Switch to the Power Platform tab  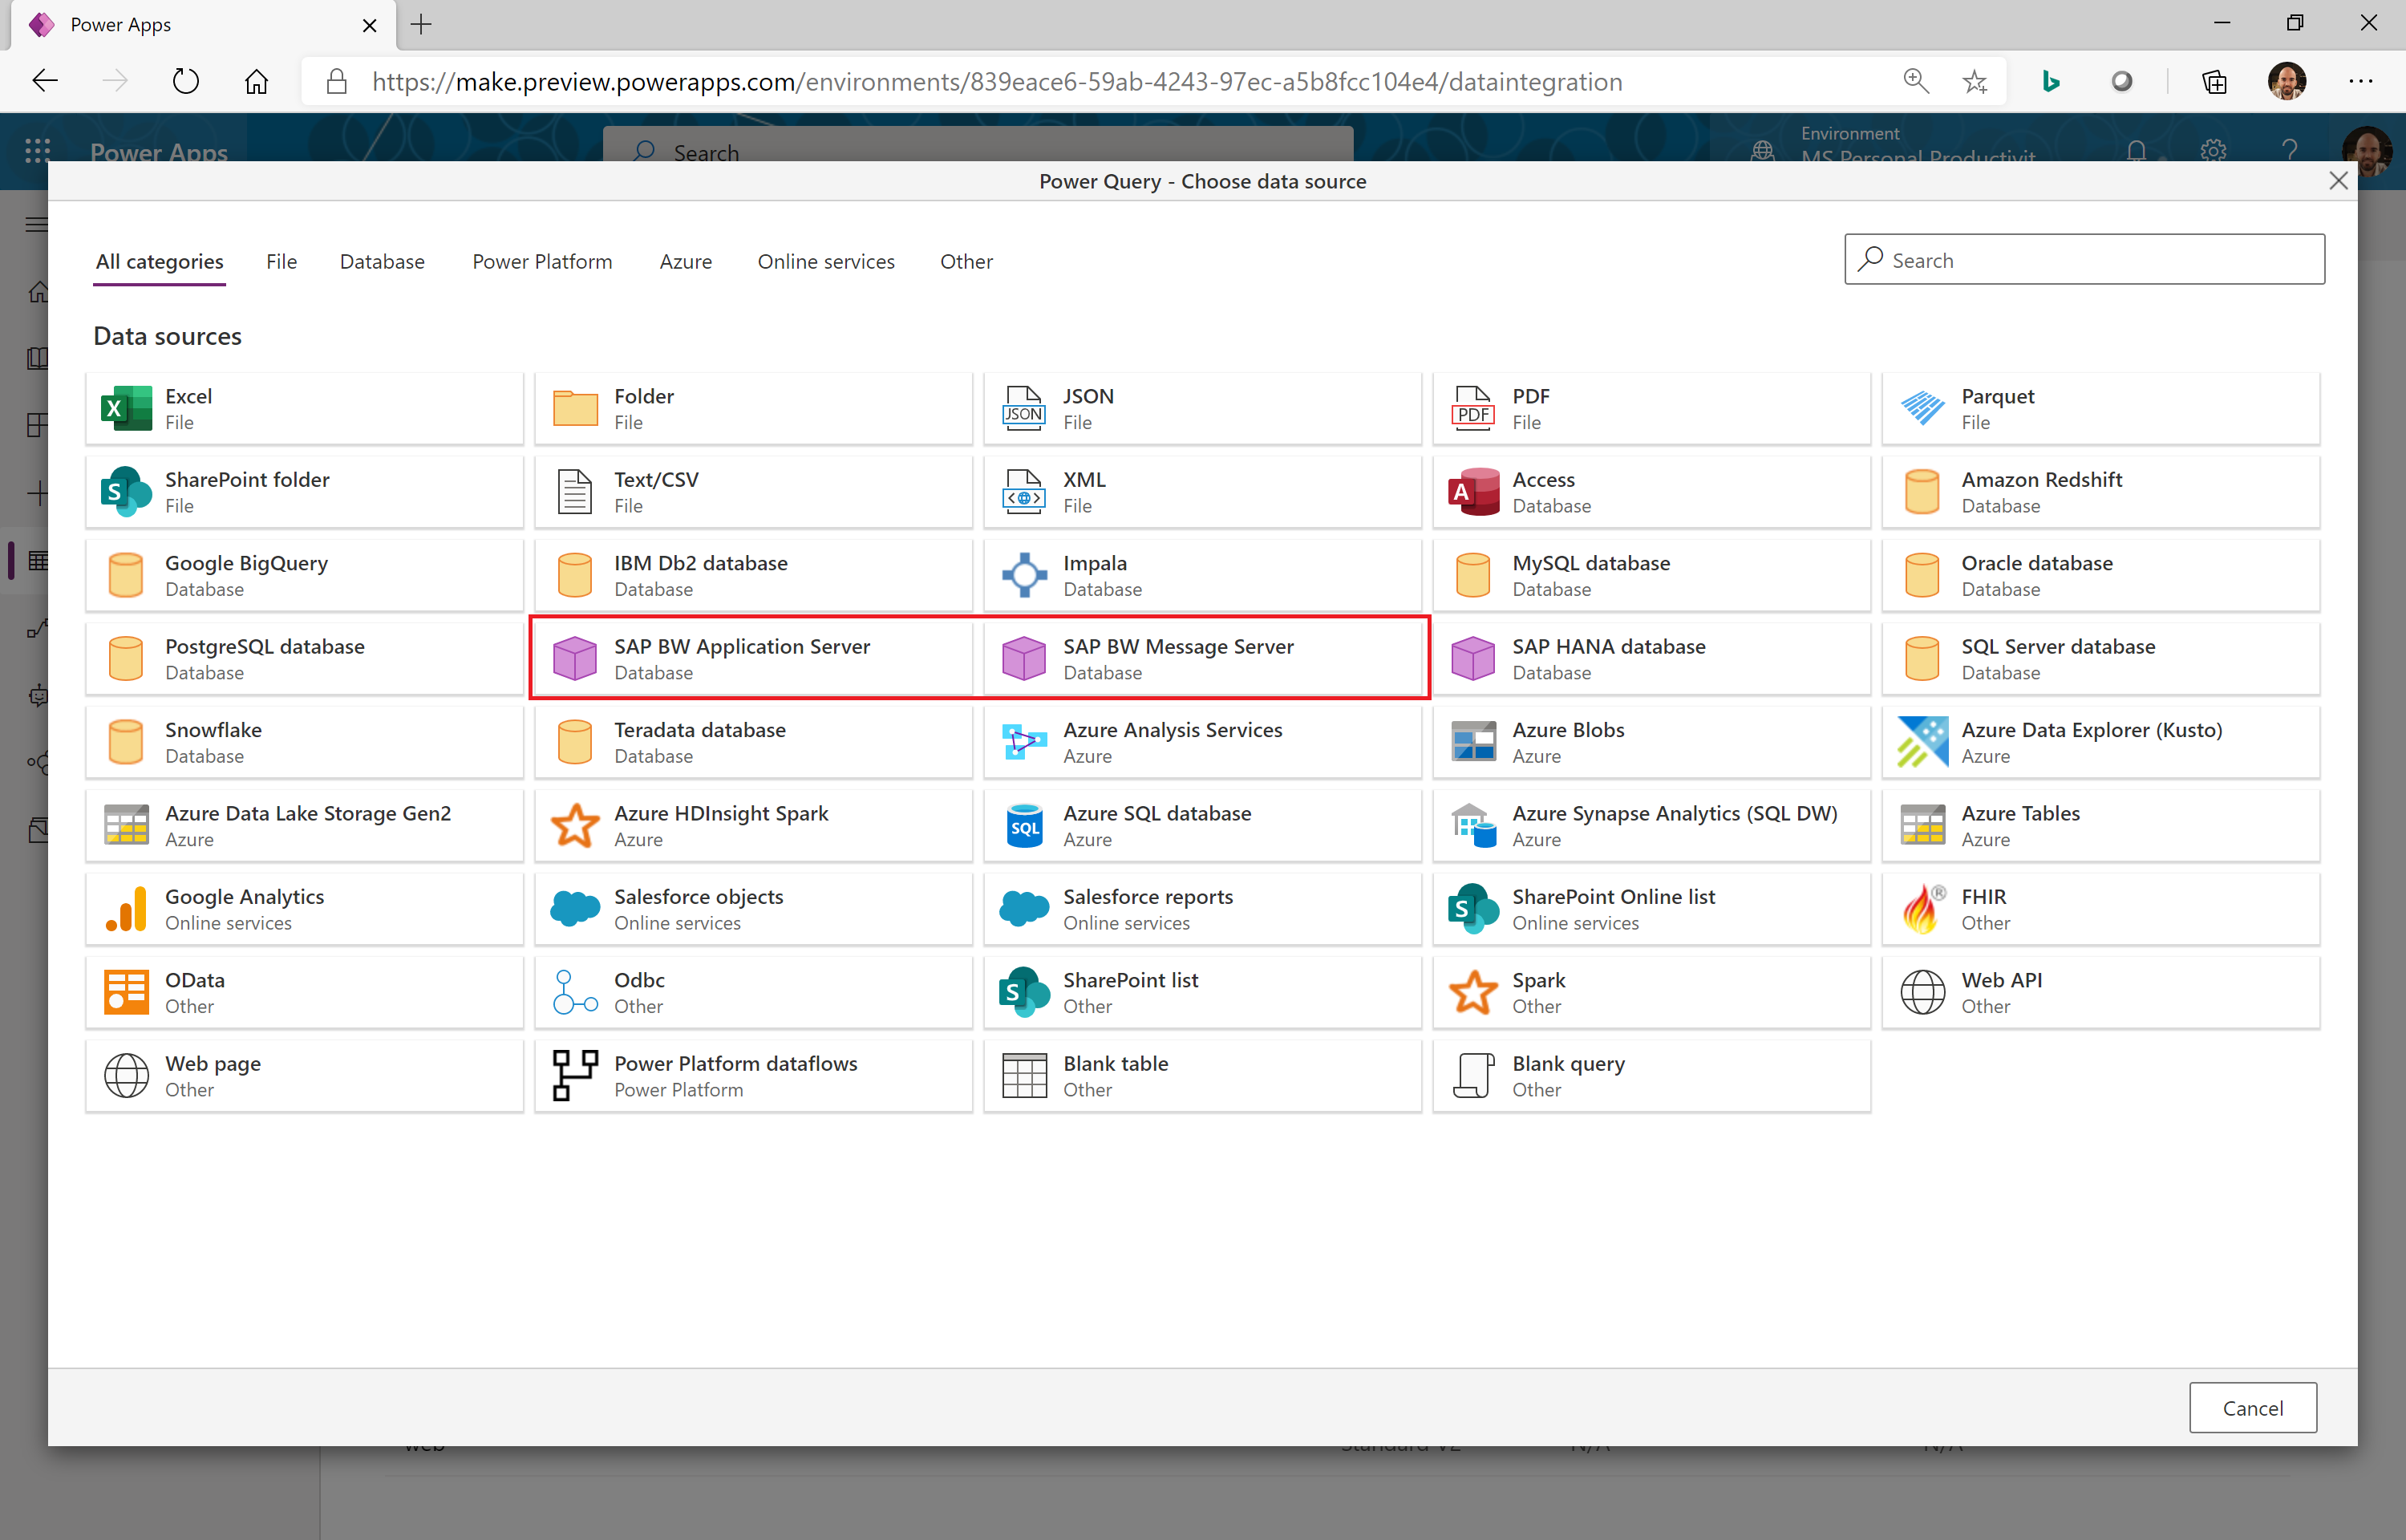542,262
